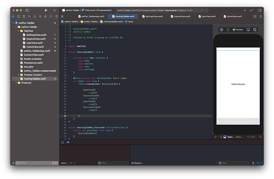Viewport: 274px width, 179px height.
Task: Open the Issue navigator warning icon
Action: 35,16
